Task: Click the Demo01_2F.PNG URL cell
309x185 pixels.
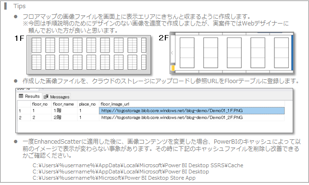Action: coord(192,118)
